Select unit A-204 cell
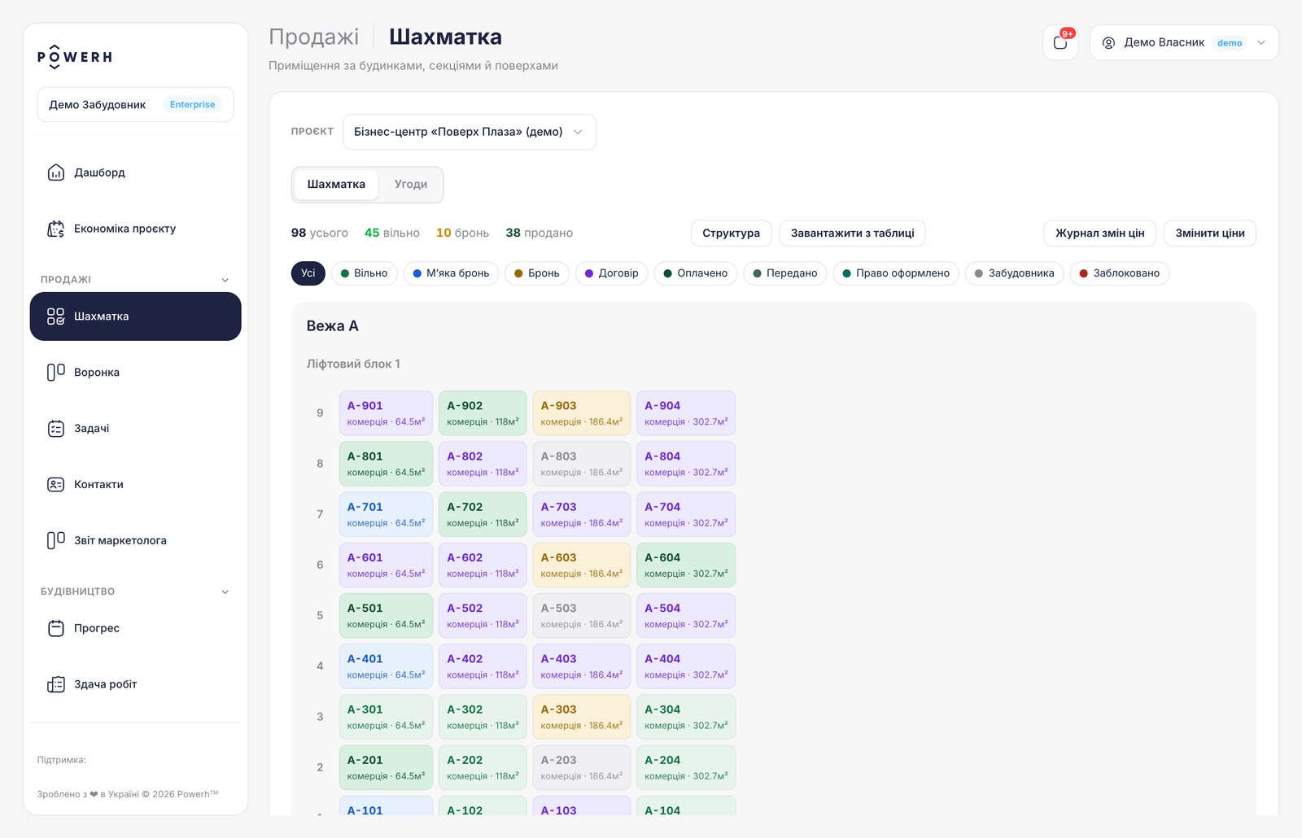The height and width of the screenshot is (838, 1302). click(x=686, y=767)
